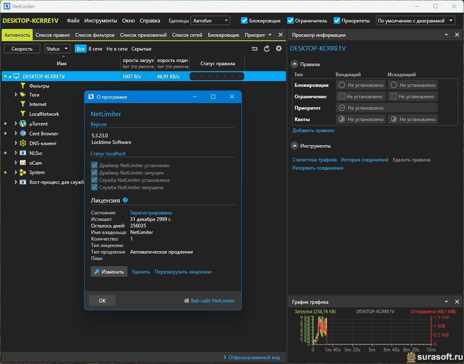Expand the Теги tree node

pos(16,95)
